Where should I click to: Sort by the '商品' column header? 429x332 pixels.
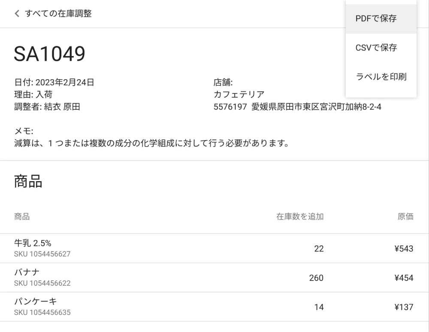coord(21,217)
